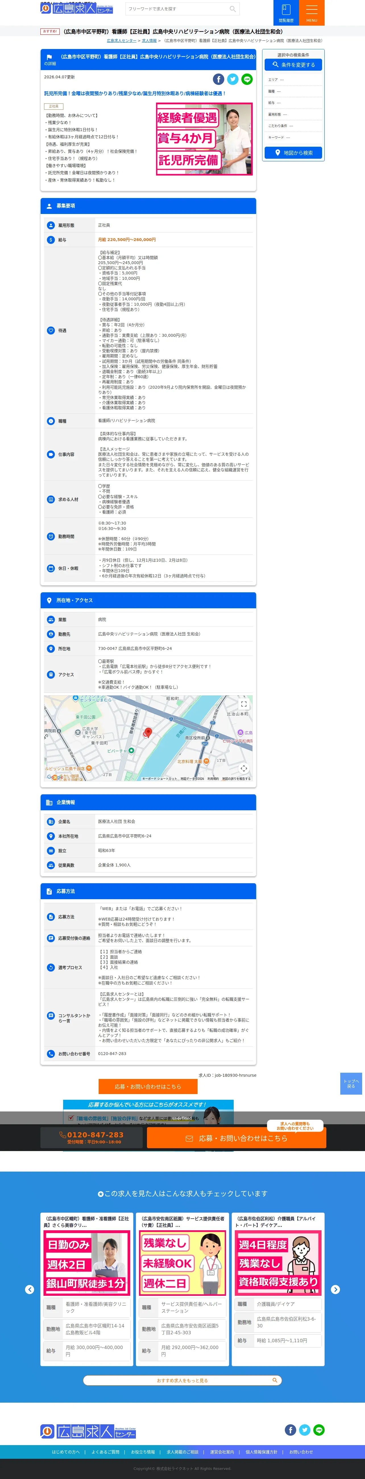Click the footer Twitter icon
This screenshot has width=365, height=1479.
click(x=305, y=1430)
